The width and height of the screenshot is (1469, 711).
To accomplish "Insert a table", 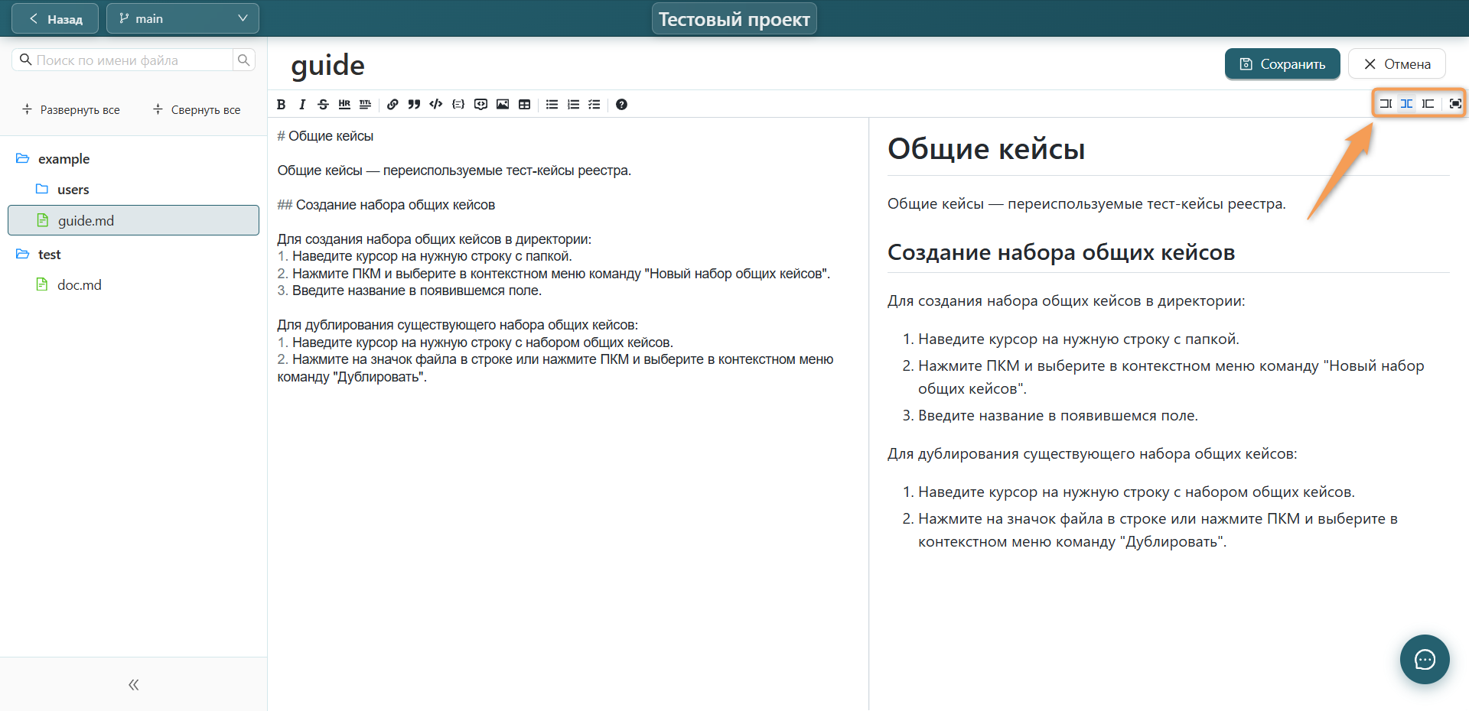I will point(524,105).
